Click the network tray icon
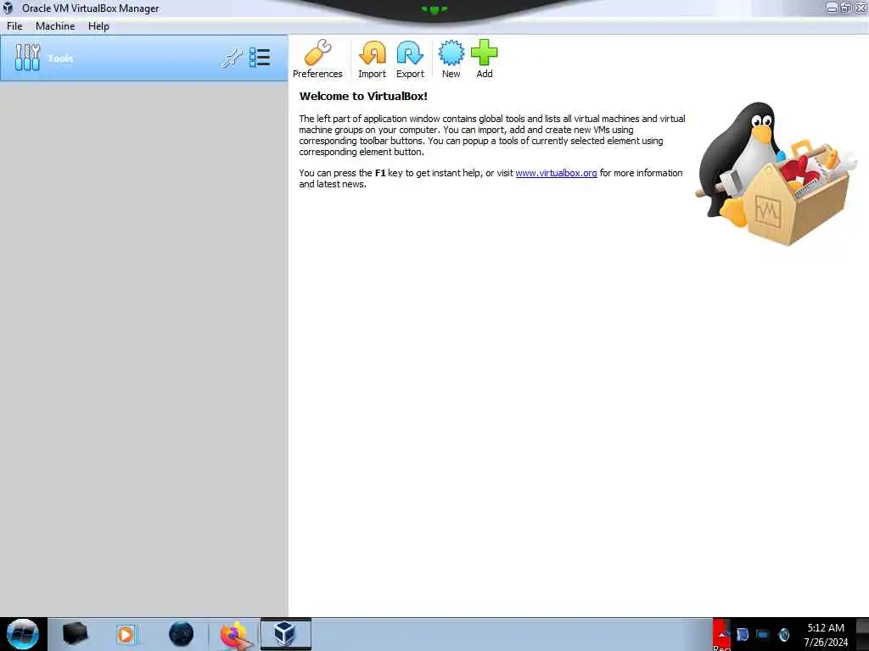This screenshot has width=869, height=651. pos(763,635)
